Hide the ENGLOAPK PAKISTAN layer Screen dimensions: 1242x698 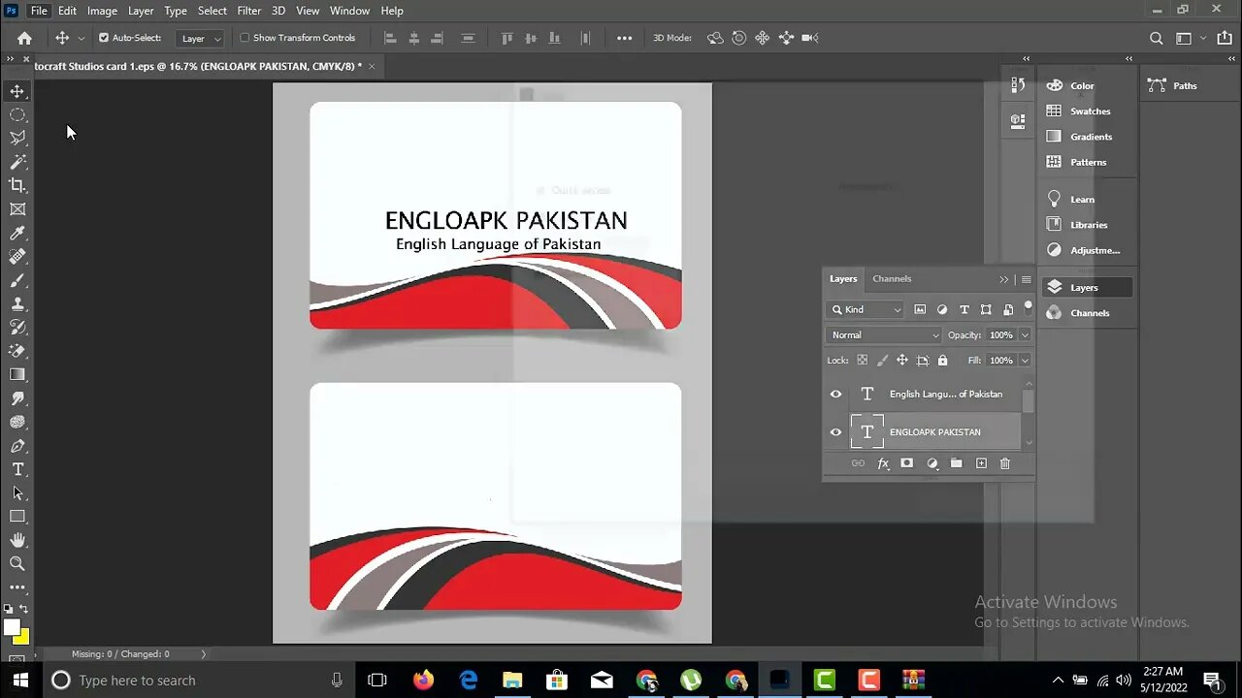click(835, 432)
